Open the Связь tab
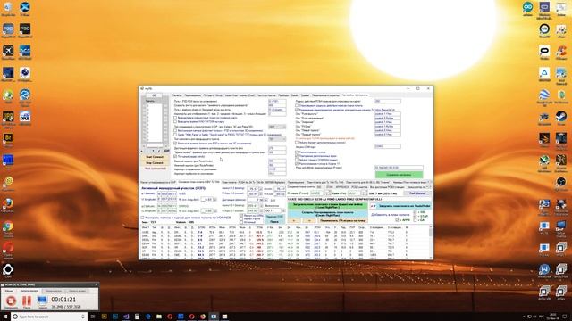Screen dimensions: 572x321 [x=294, y=95]
